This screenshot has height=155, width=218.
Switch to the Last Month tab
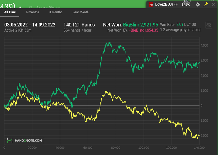[x=80, y=12]
